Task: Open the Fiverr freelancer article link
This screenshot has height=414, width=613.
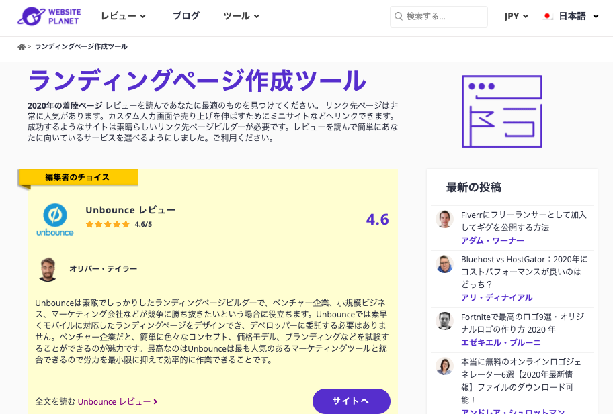Action: pyautogui.click(x=514, y=221)
